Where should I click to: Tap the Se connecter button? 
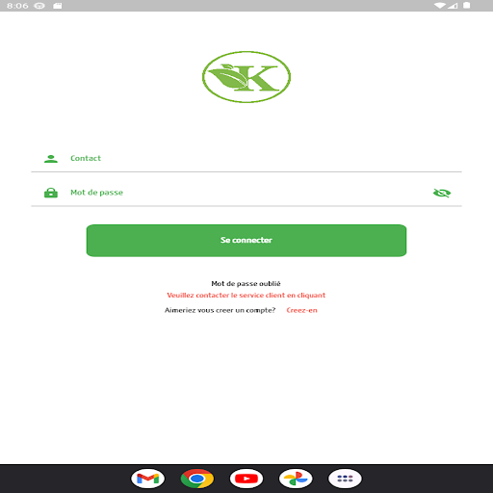pyautogui.click(x=246, y=241)
